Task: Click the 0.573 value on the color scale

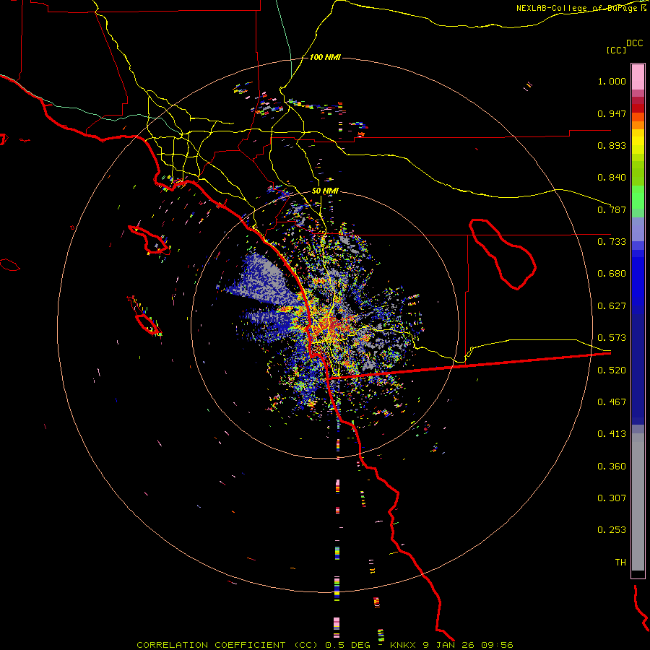Action: [x=612, y=338]
